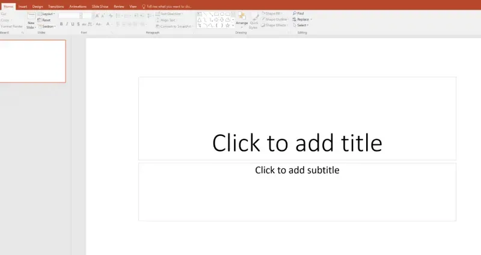Open the Section dropdown
481x255 pixels.
coord(47,26)
